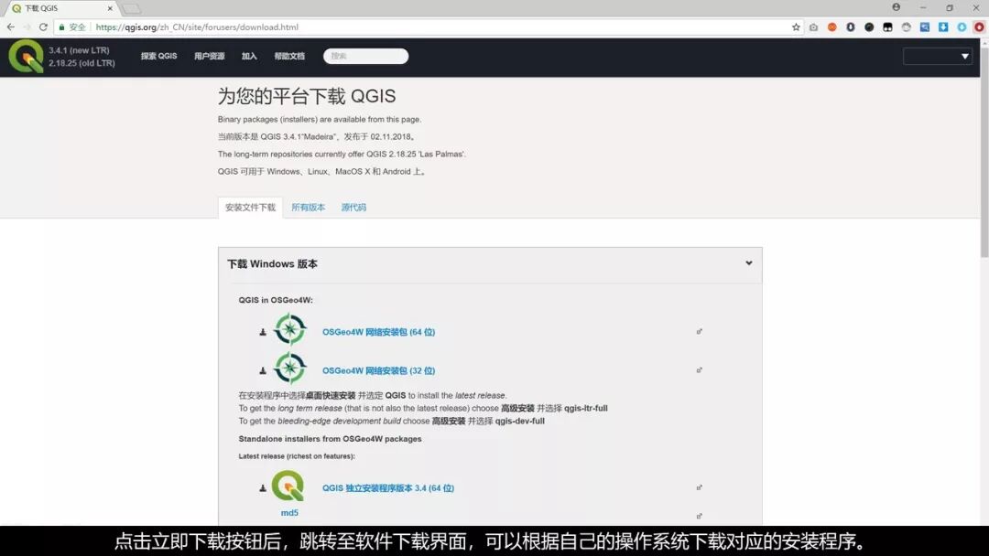Click the QGIS logo in the header
The height and width of the screenshot is (556, 989).
tap(26, 56)
